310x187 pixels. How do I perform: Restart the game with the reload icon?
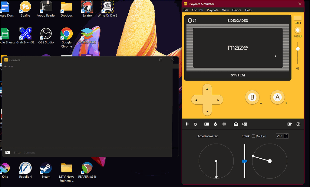click(x=195, y=124)
